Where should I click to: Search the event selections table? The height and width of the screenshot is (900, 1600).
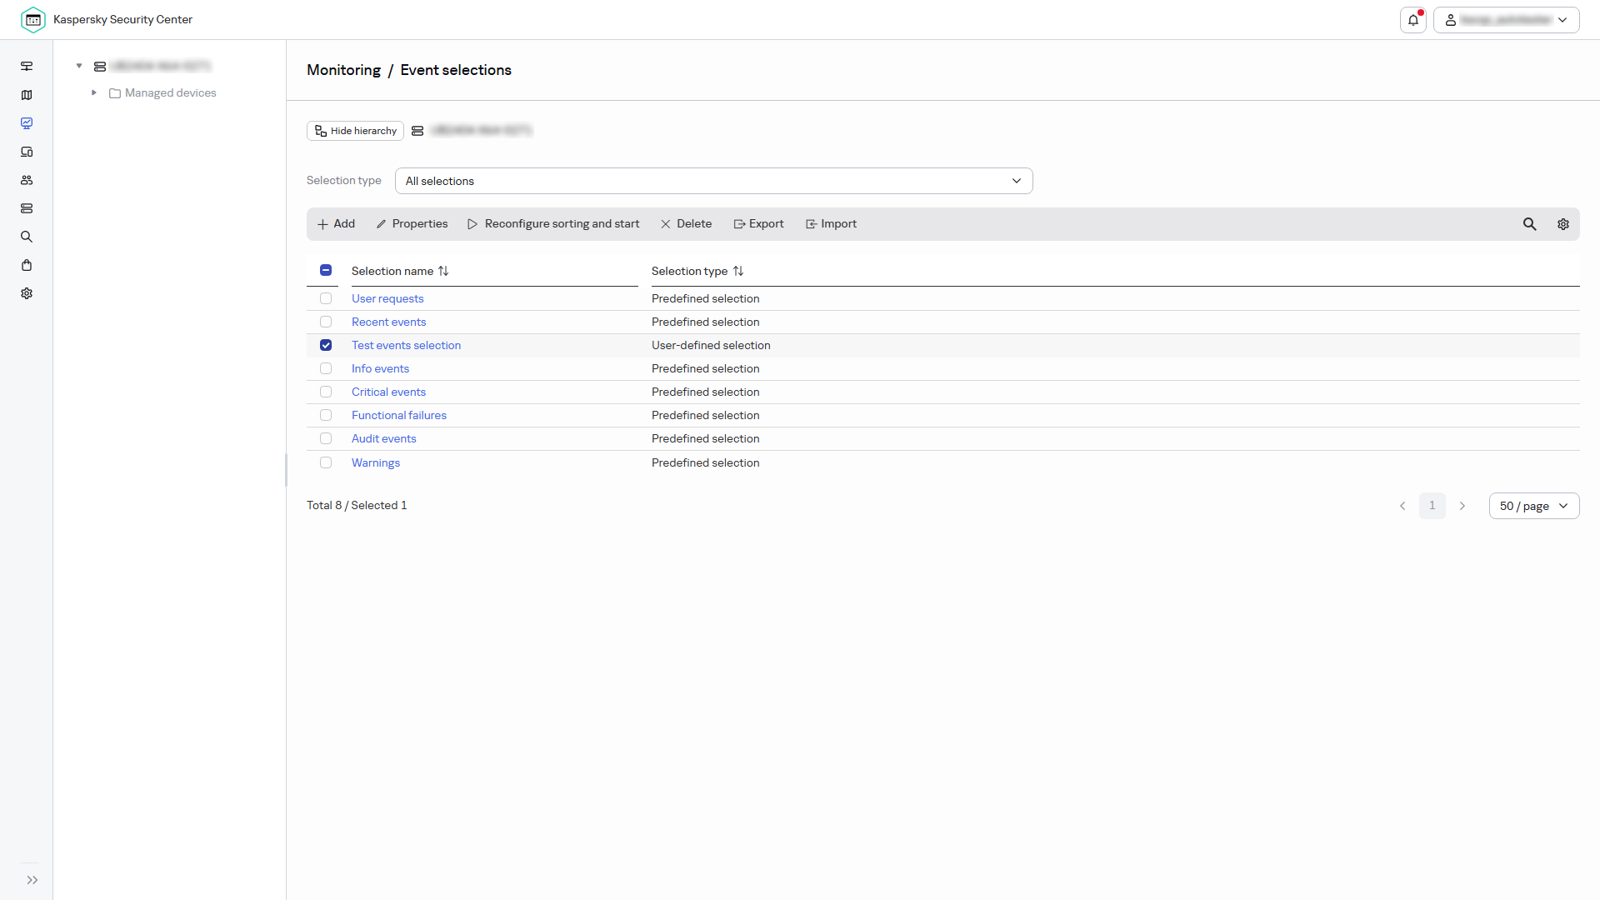[x=1530, y=224]
